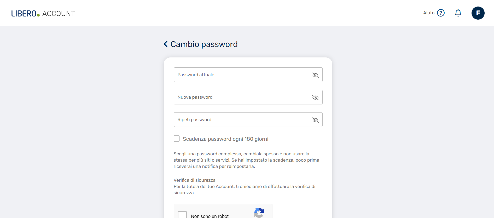Viewport: 494px width, 218px height.
Task: Reveal the Nuova password via its eye icon
Action: click(315, 97)
